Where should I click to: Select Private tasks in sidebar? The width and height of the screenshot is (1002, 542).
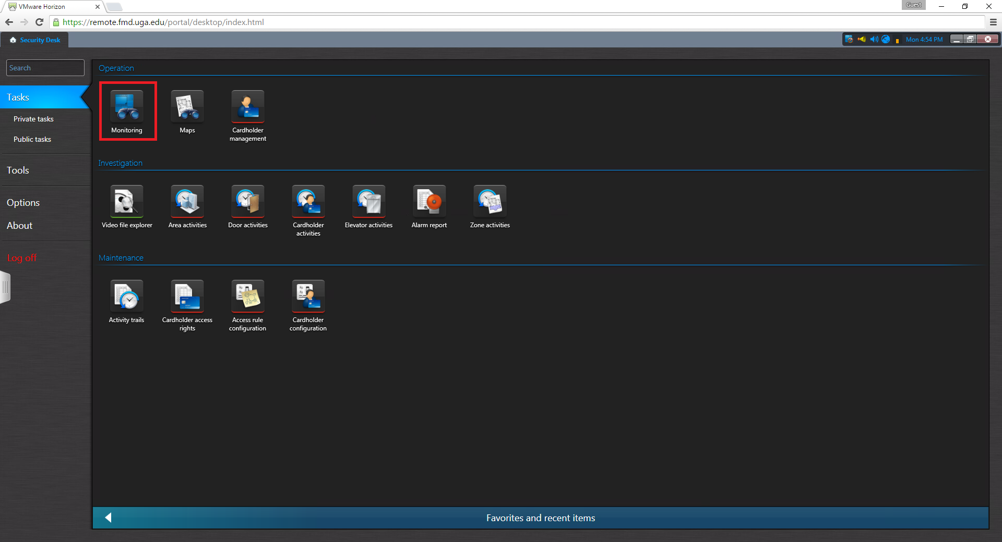(33, 119)
